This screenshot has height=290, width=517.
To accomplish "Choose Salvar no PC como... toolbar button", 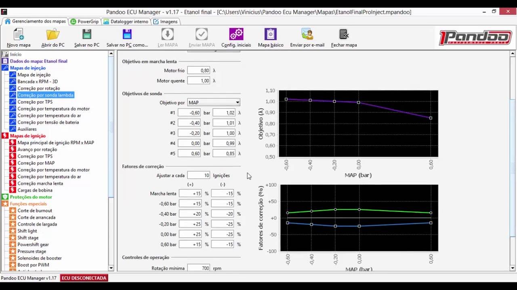I will [127, 38].
